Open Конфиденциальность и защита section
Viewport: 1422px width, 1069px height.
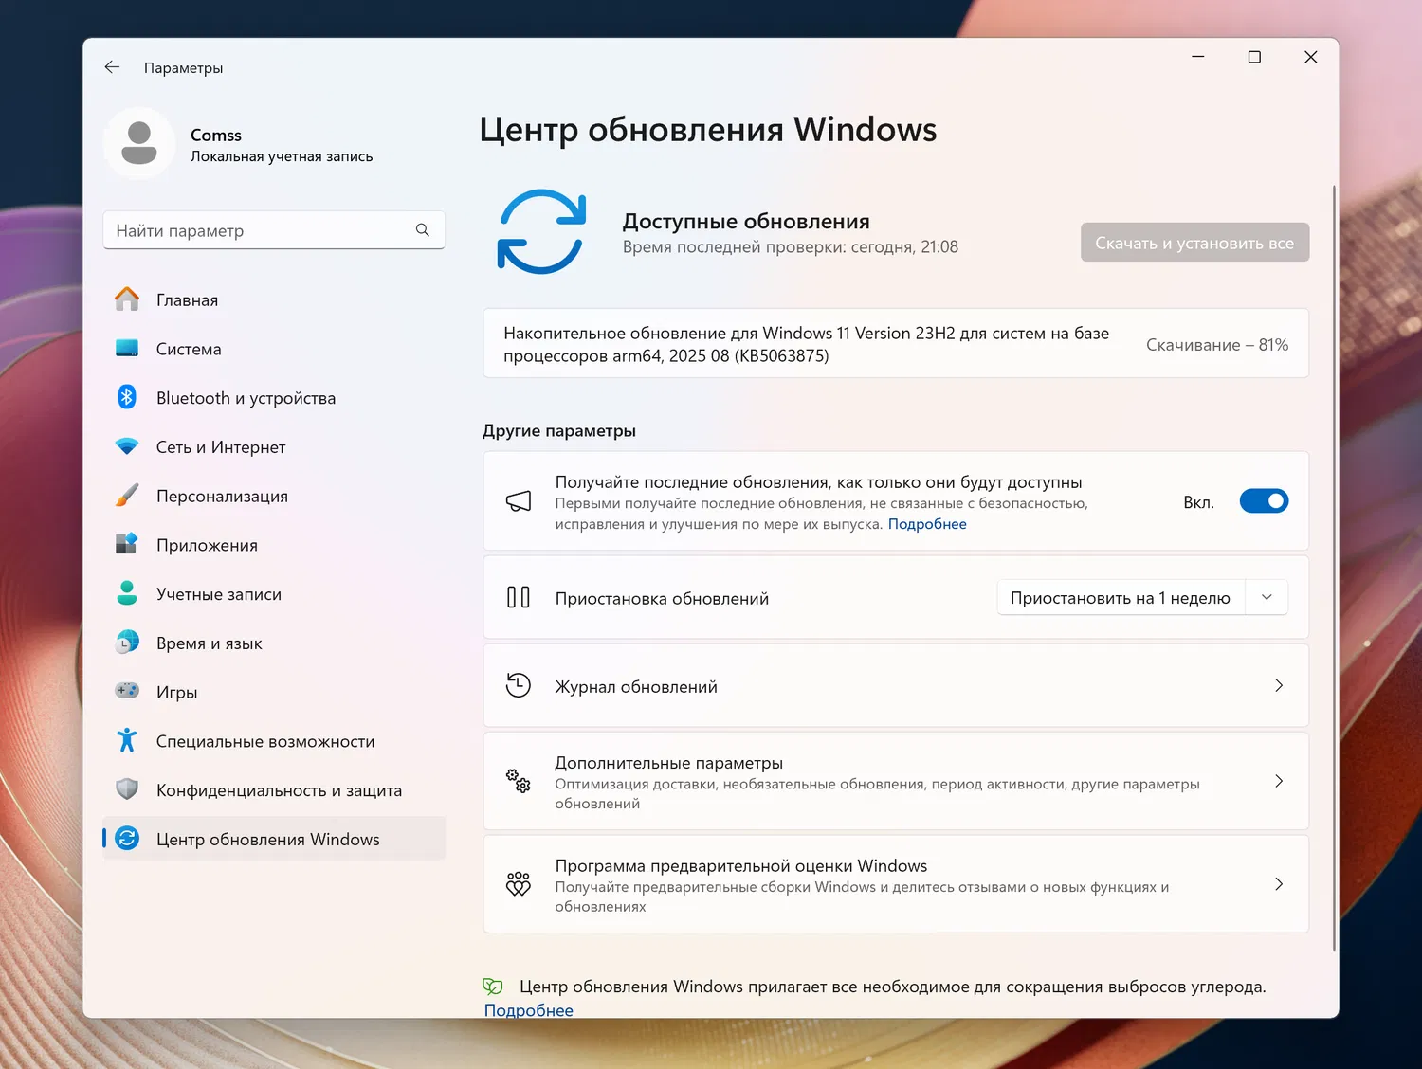(x=274, y=790)
